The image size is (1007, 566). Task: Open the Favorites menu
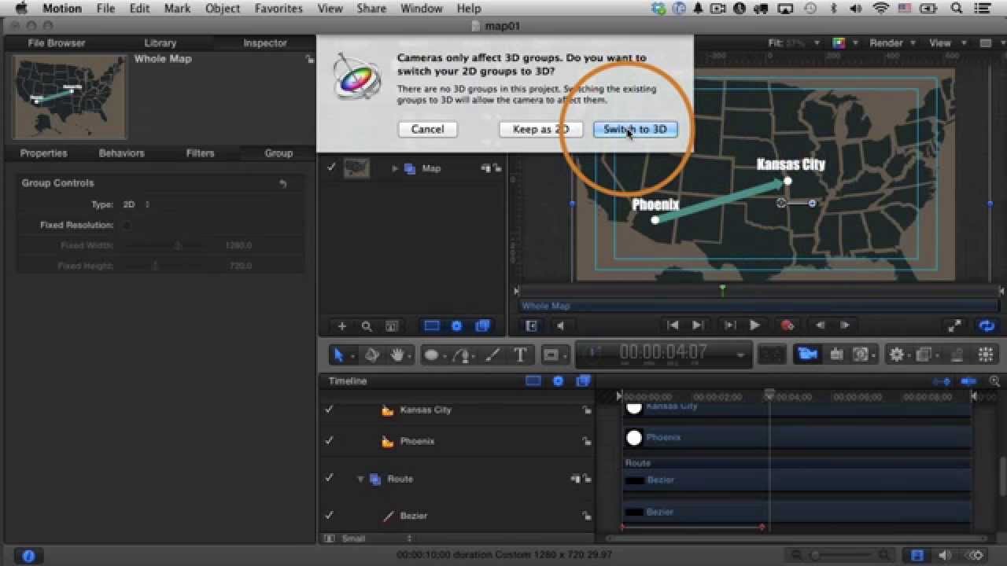(x=278, y=9)
